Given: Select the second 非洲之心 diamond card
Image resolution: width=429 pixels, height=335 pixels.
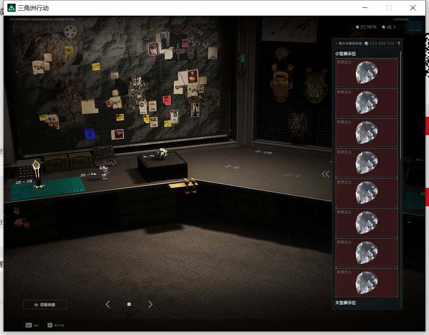Looking at the screenshot, I should pos(366,102).
